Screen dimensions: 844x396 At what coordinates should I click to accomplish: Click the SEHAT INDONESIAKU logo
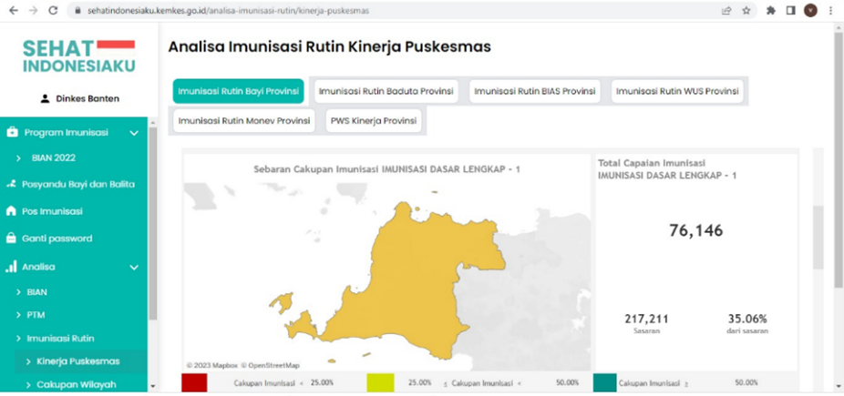click(x=78, y=56)
